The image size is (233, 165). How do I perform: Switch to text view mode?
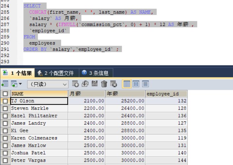click(x=145, y=84)
